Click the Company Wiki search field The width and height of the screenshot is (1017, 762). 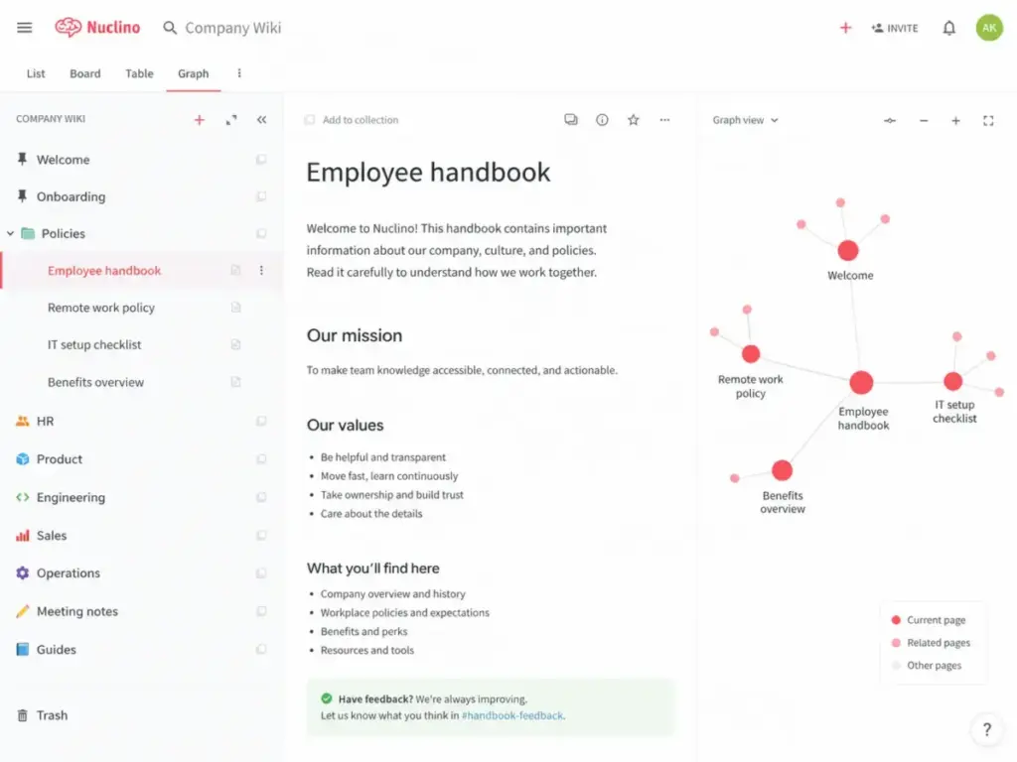click(232, 28)
